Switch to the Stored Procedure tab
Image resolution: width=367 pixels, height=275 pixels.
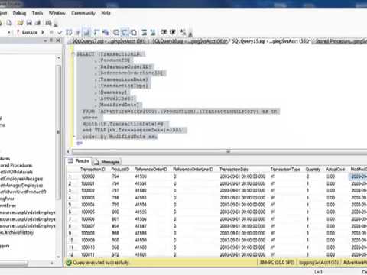(340, 41)
